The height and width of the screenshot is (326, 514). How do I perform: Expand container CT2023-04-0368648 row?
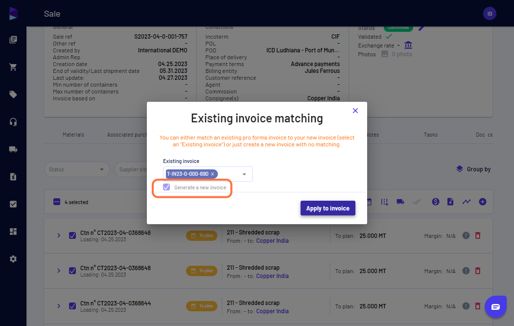(x=59, y=271)
